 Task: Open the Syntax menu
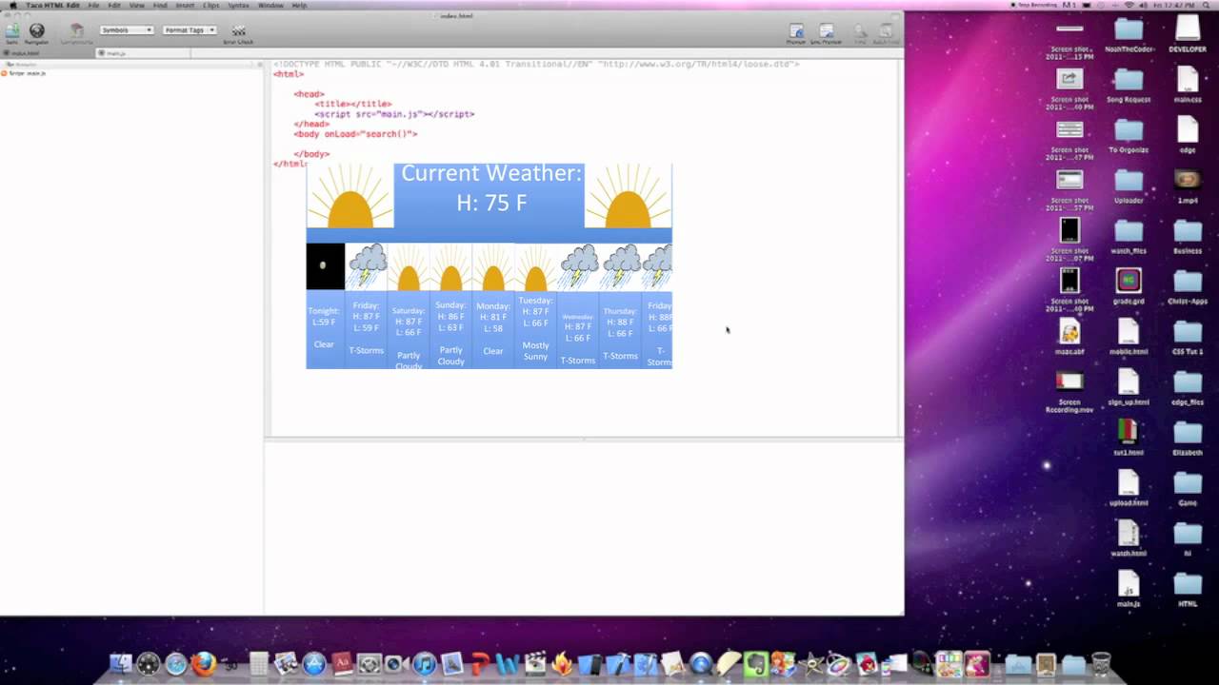coord(238,5)
